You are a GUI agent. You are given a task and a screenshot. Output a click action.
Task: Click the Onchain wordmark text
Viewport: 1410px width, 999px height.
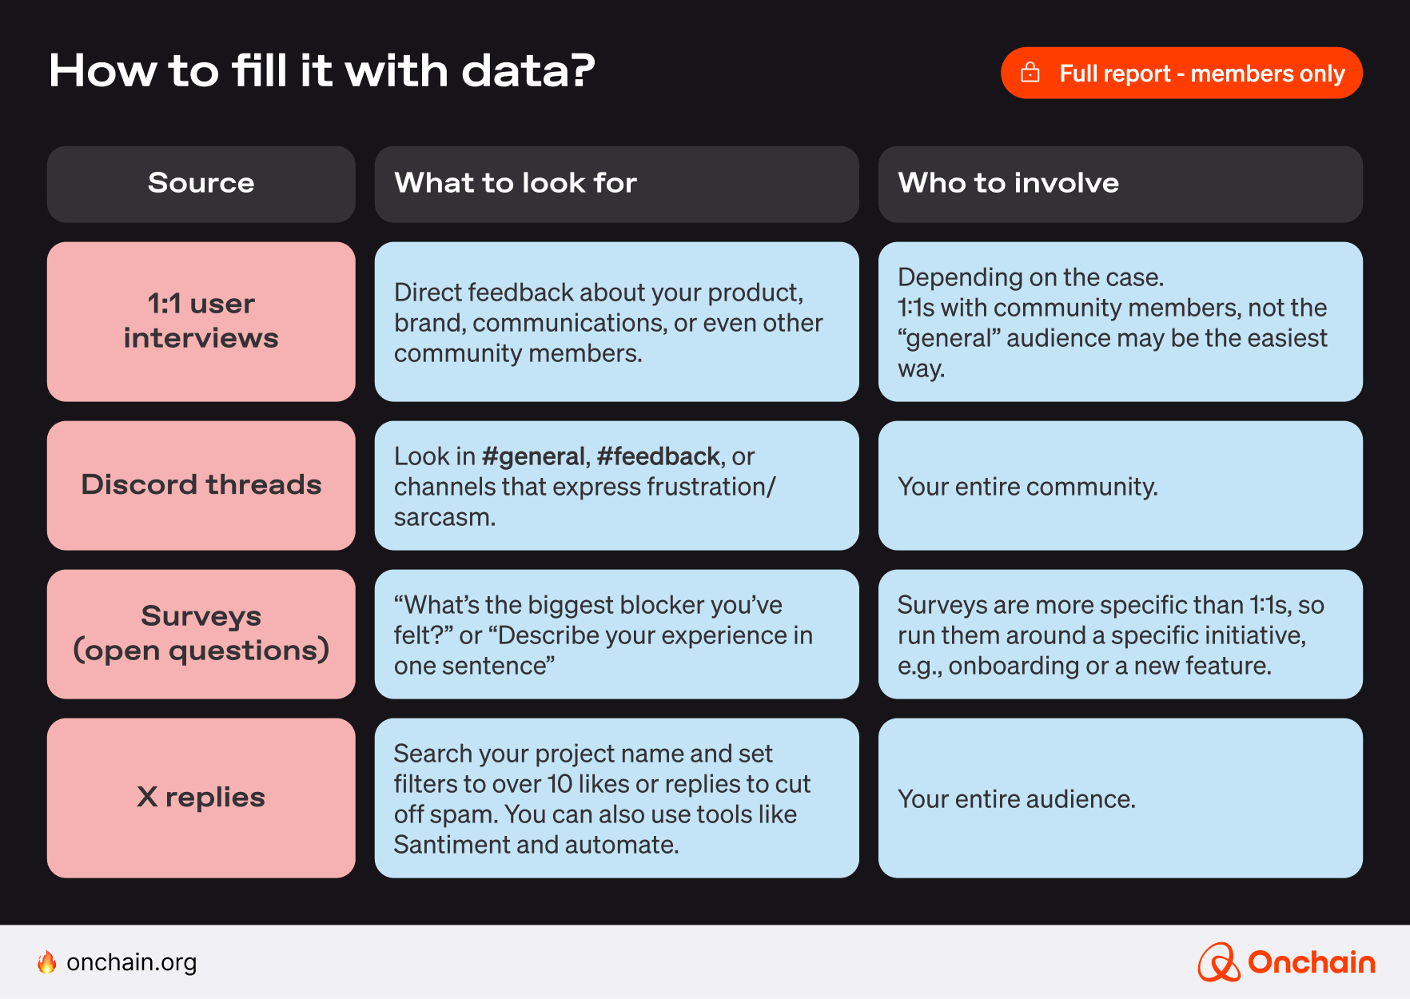(1311, 962)
